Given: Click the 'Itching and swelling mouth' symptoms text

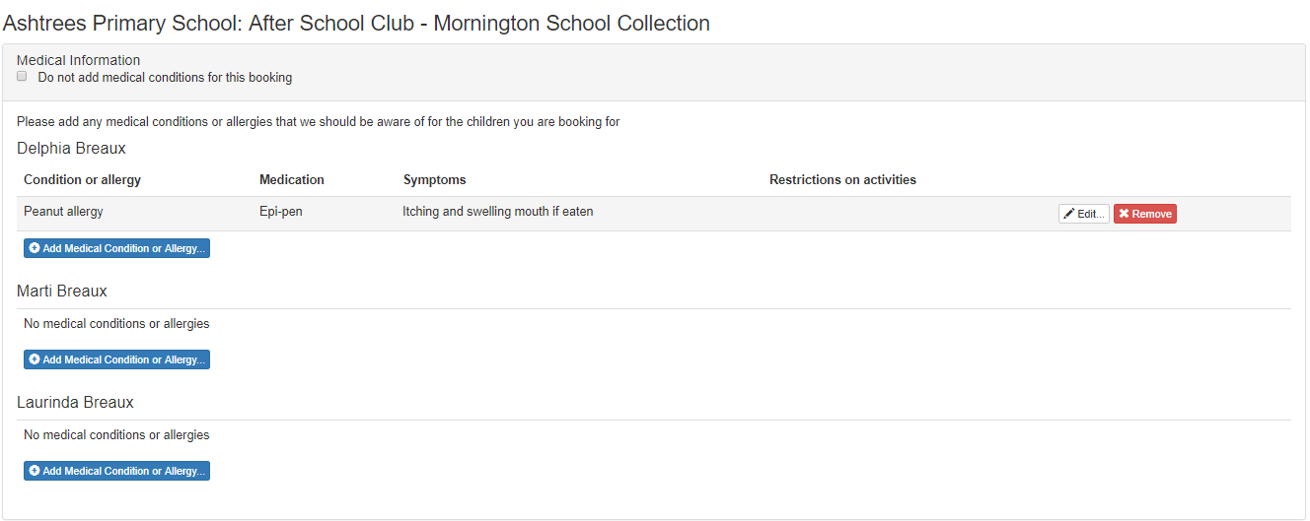Looking at the screenshot, I should tap(497, 212).
